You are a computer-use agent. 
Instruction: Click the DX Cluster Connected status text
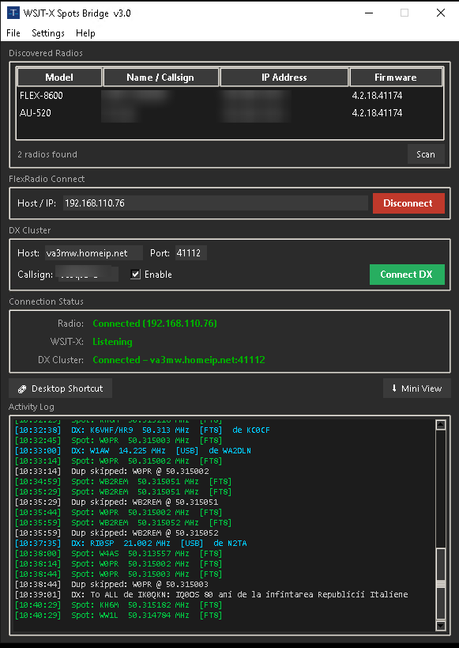(179, 360)
